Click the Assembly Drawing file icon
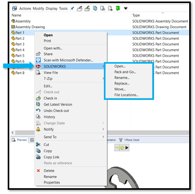This screenshot has width=195, height=194. pos(13,27)
